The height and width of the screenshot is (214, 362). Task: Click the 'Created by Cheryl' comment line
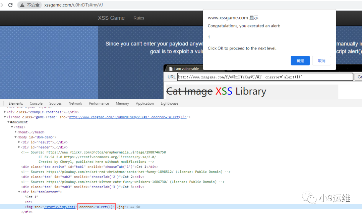click(x=96, y=162)
